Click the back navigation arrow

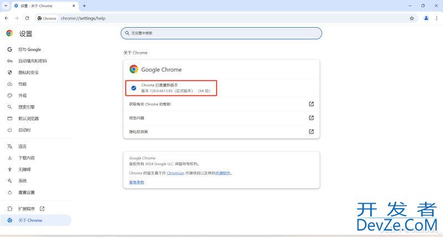tap(7, 18)
